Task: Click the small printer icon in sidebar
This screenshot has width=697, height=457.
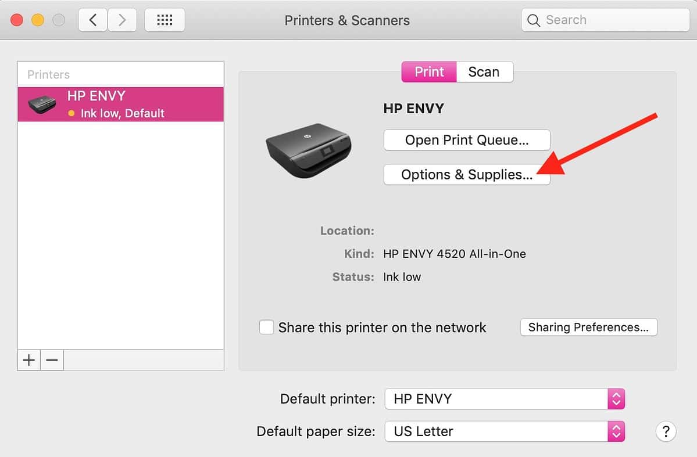Action: click(x=42, y=105)
